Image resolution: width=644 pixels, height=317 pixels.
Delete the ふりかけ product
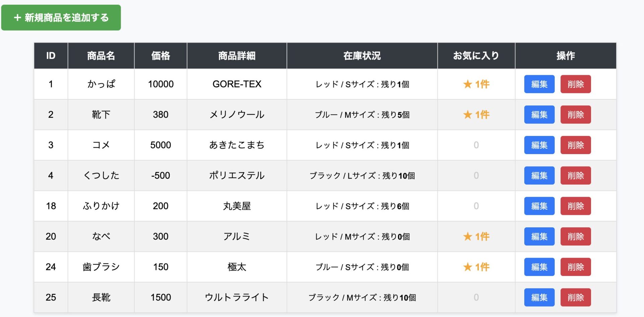575,206
